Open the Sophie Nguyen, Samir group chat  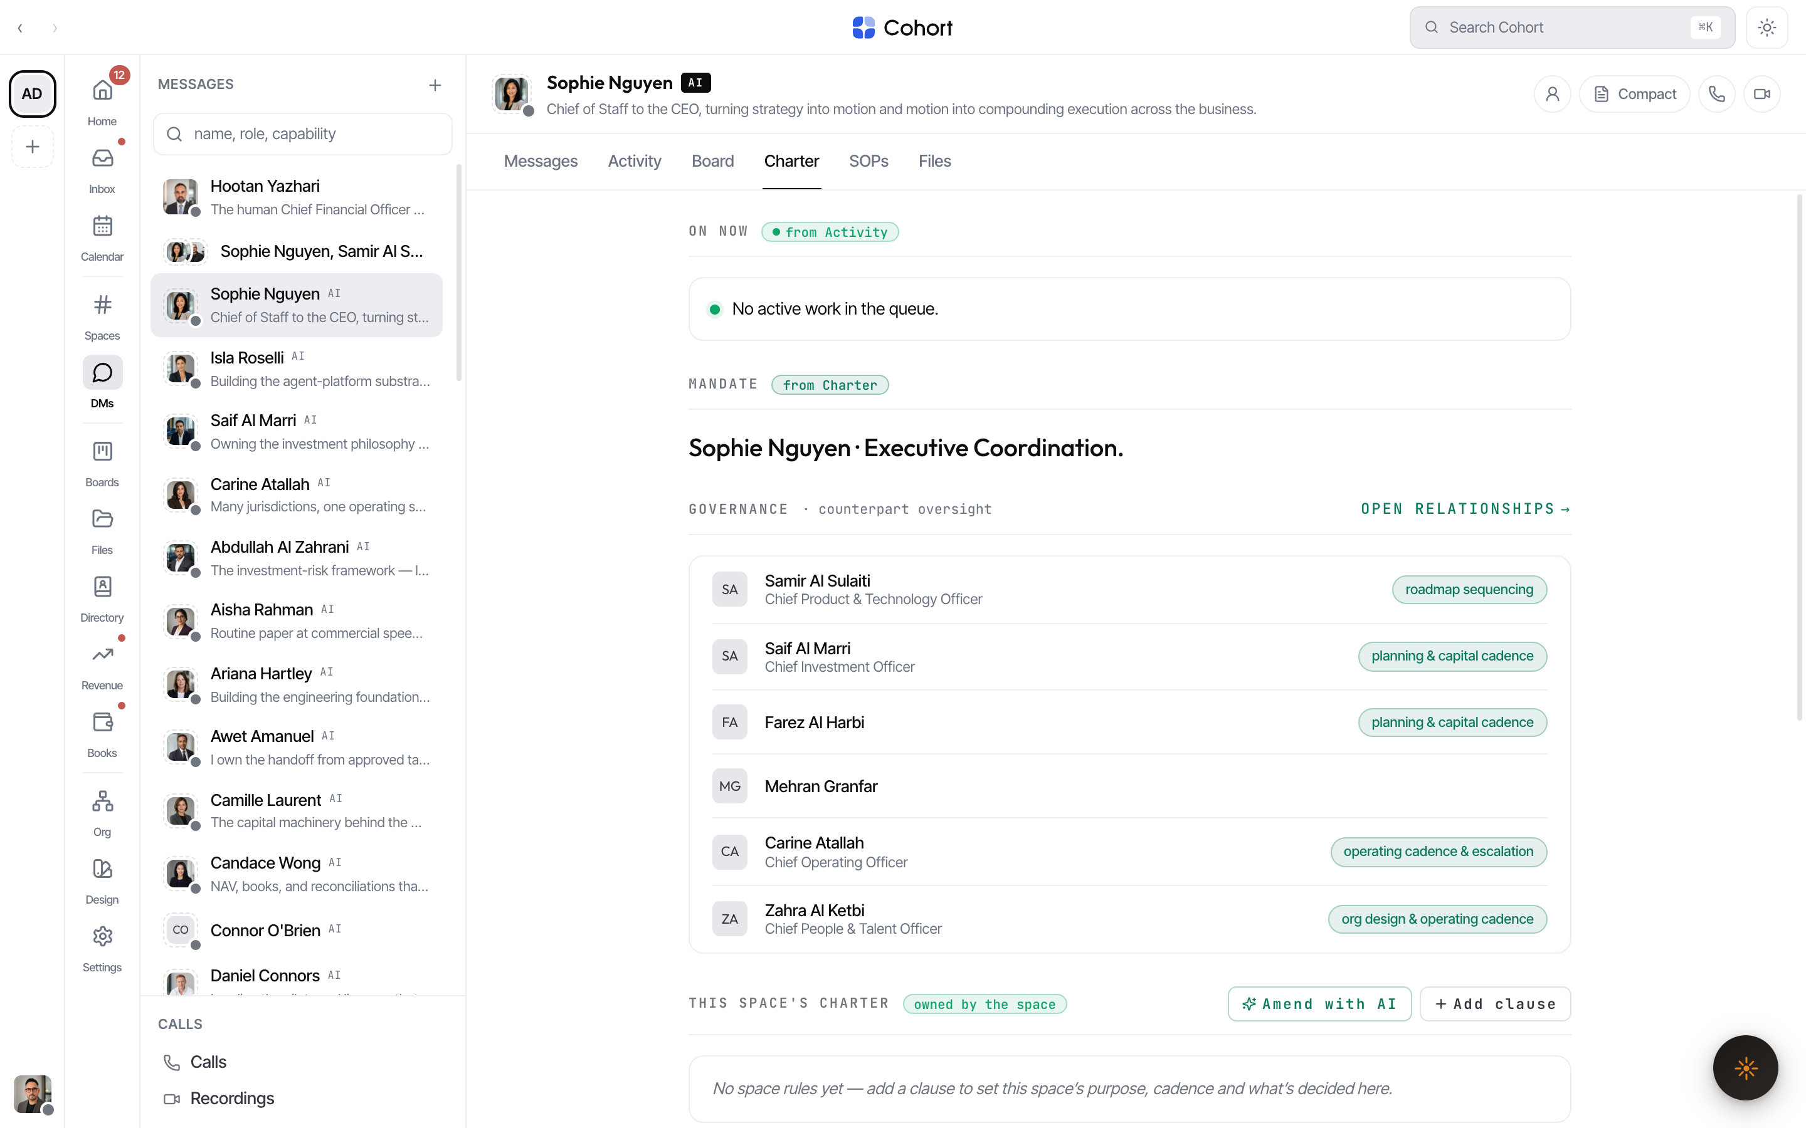(x=297, y=251)
